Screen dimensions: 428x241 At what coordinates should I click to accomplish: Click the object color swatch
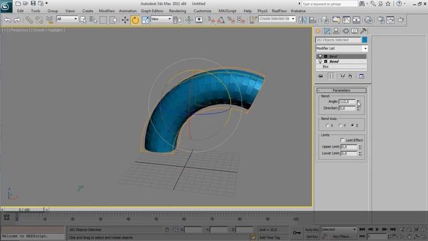(x=364, y=40)
